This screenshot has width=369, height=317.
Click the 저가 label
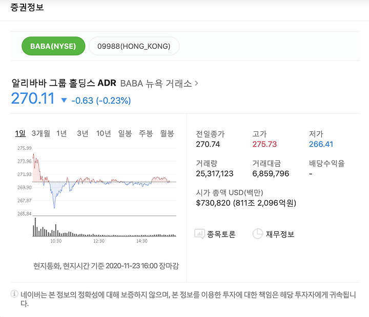pyautogui.click(x=316, y=134)
